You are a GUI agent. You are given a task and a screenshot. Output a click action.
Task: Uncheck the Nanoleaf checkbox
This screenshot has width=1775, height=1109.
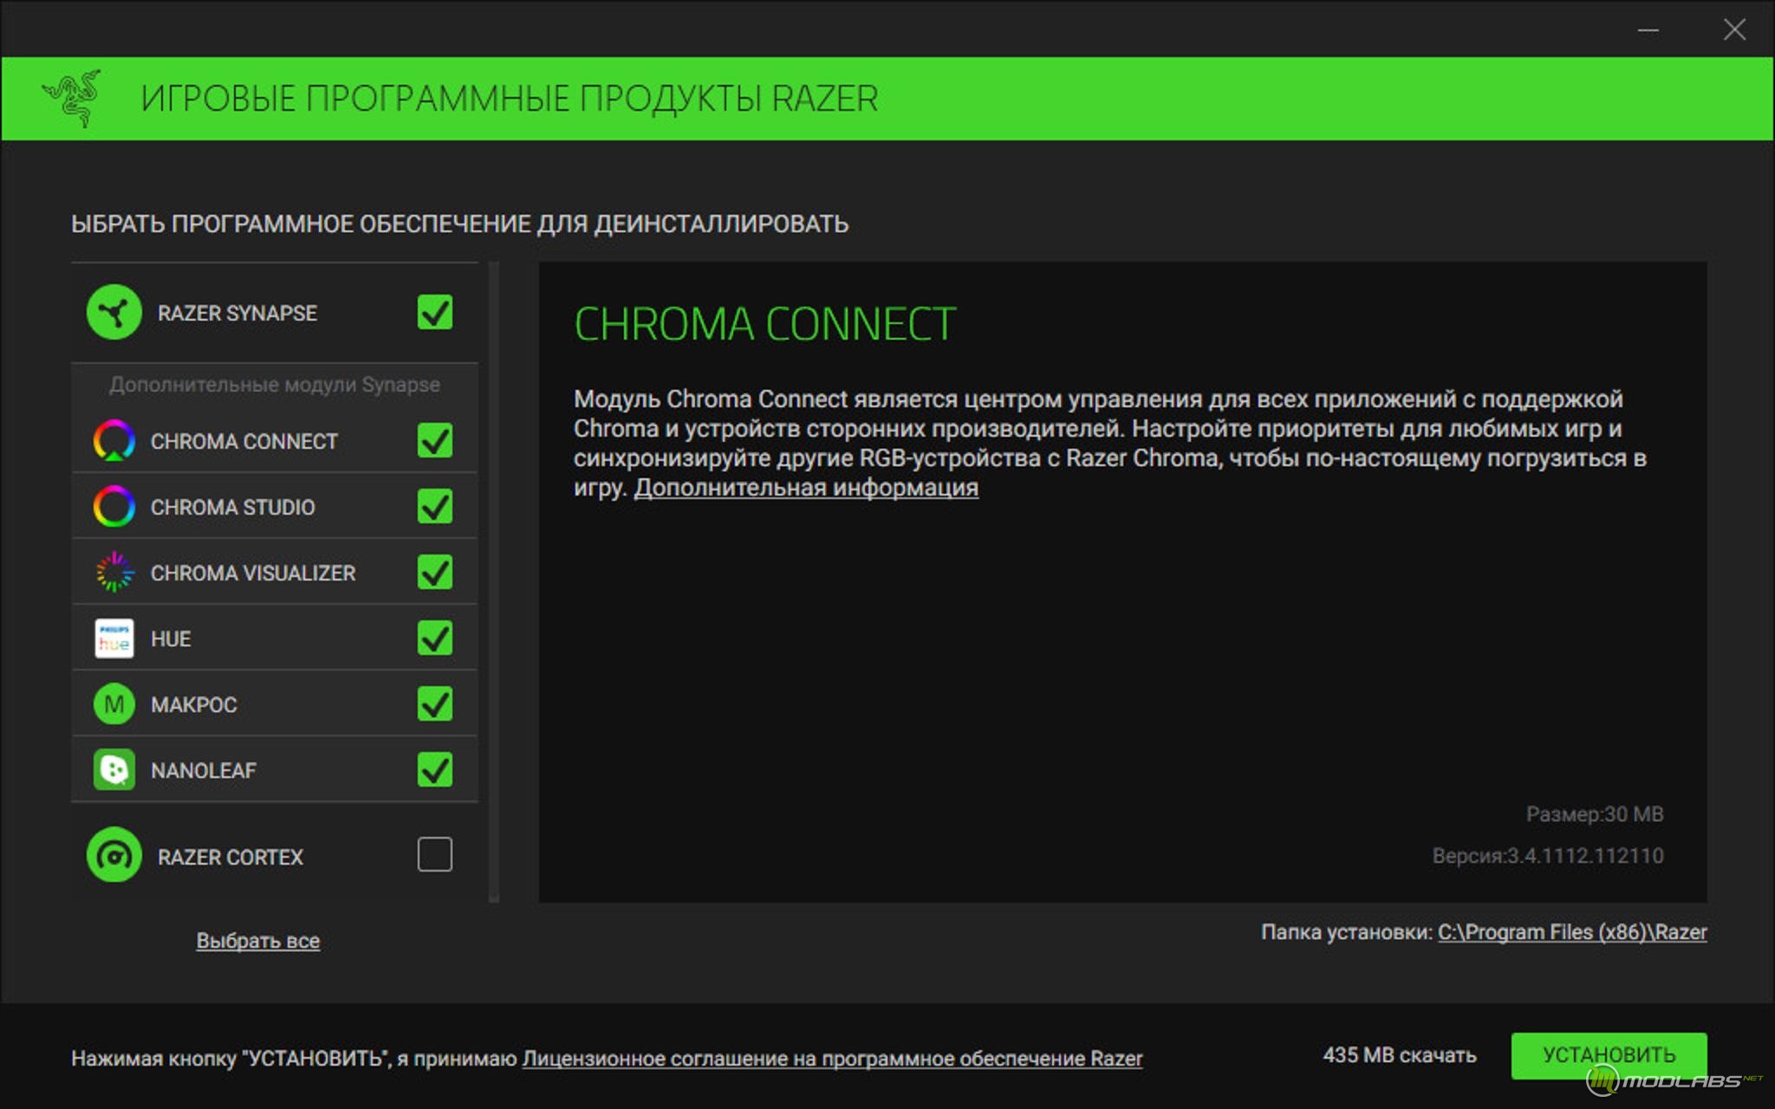point(435,769)
